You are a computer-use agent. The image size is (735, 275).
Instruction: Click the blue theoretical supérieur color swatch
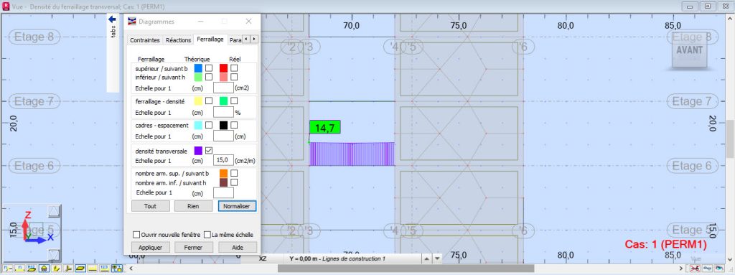tap(198, 68)
